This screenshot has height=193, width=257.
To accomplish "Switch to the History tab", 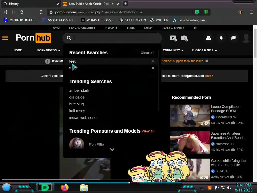I will 31,4.
